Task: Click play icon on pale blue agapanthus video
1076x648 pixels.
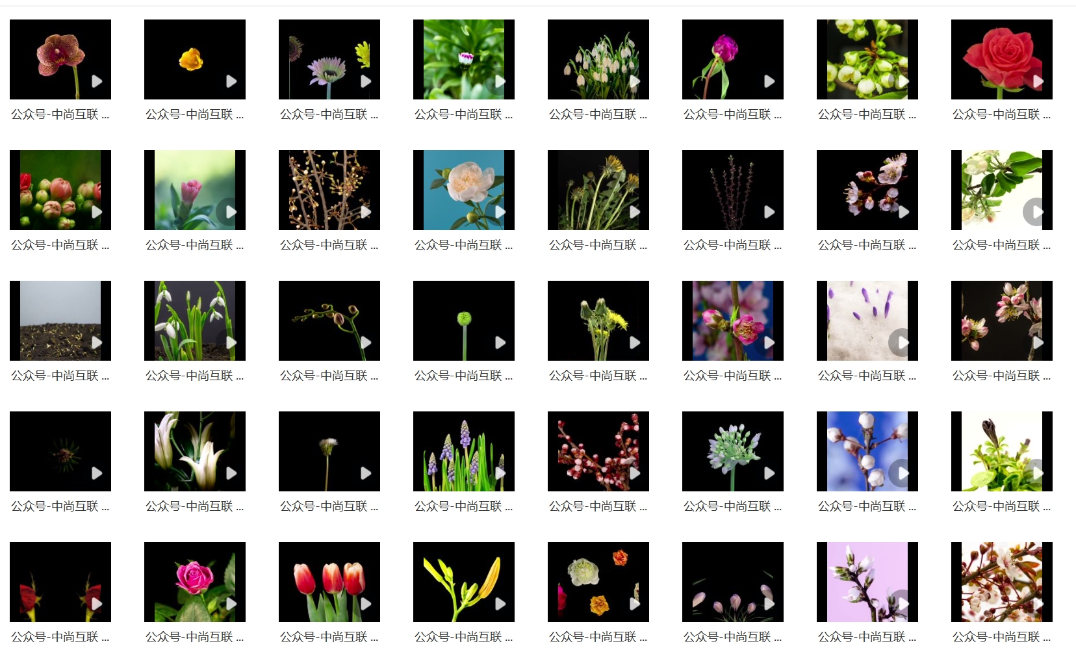Action: [x=769, y=473]
